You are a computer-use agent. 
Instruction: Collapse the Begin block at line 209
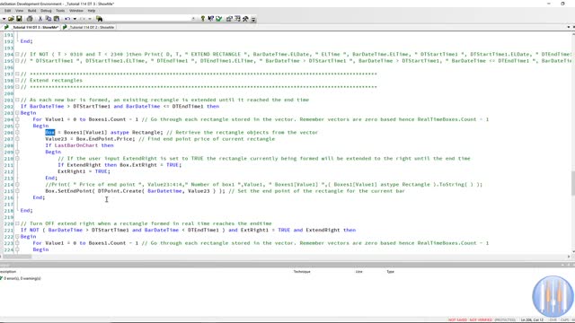pos(17,152)
